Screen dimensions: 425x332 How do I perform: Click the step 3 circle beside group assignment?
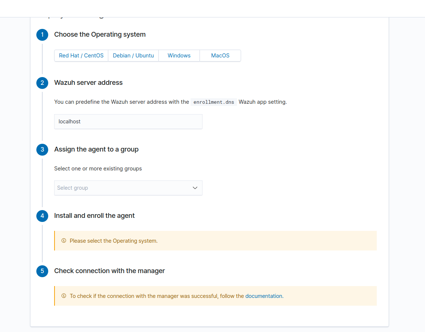pos(42,150)
